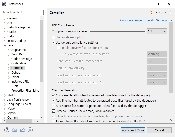Open Source compatibility dropdown
This screenshot has height=137, width=175.
click(157, 68)
